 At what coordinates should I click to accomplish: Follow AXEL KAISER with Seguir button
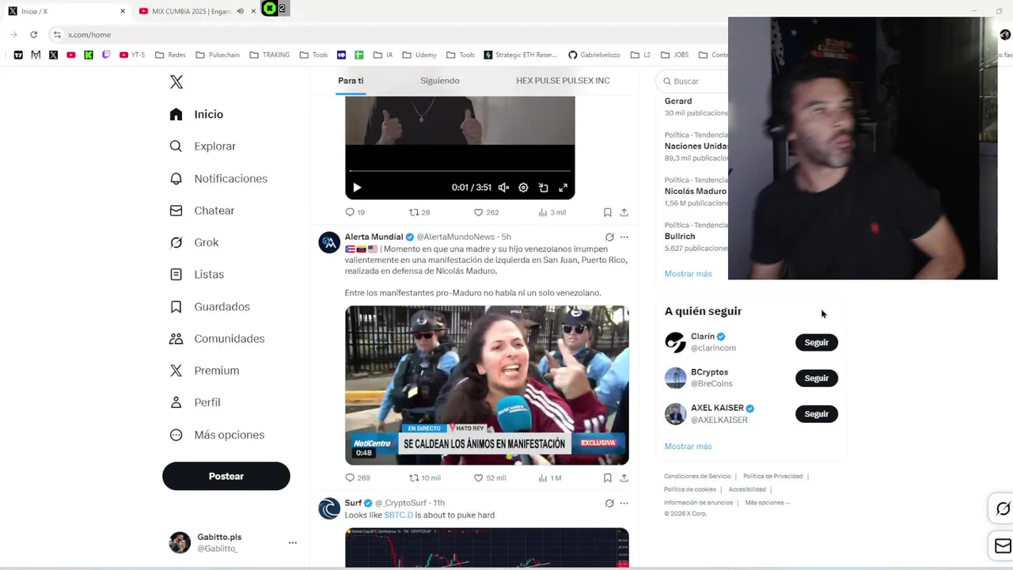pyautogui.click(x=817, y=414)
